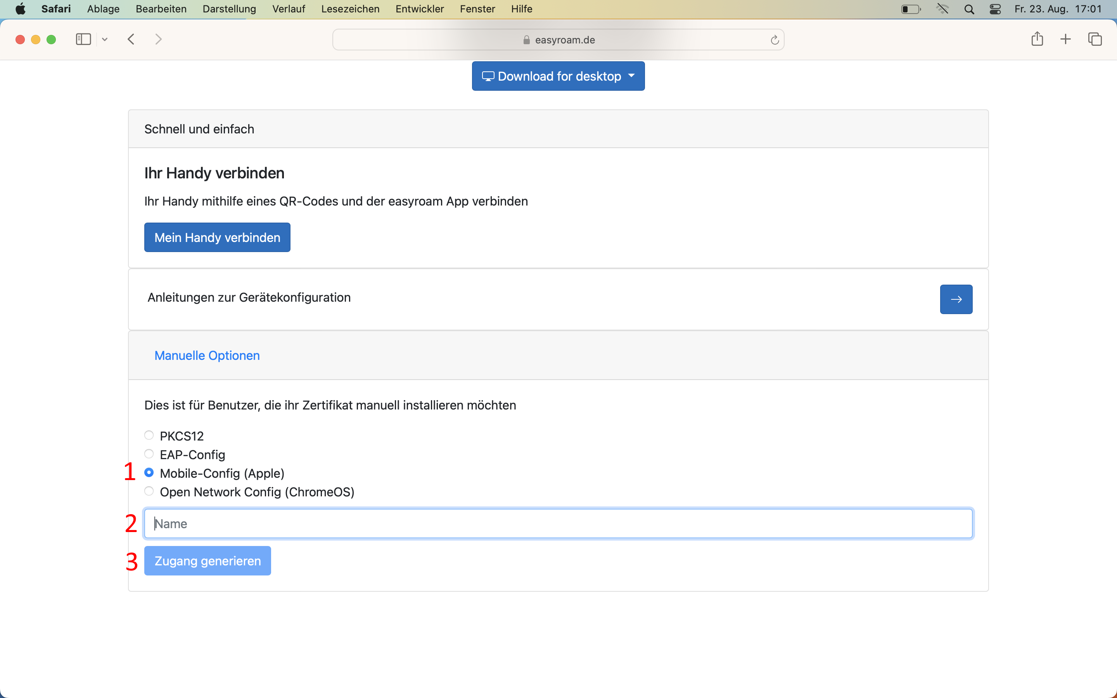Image resolution: width=1117 pixels, height=698 pixels.
Task: Close the Safari window
Action: [x=20, y=39]
